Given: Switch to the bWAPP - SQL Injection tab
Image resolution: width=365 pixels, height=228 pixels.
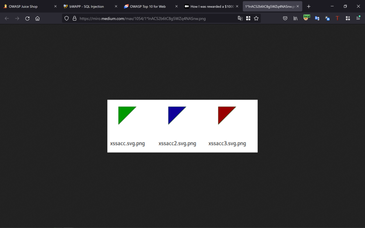Looking at the screenshot, I should tap(90, 6).
